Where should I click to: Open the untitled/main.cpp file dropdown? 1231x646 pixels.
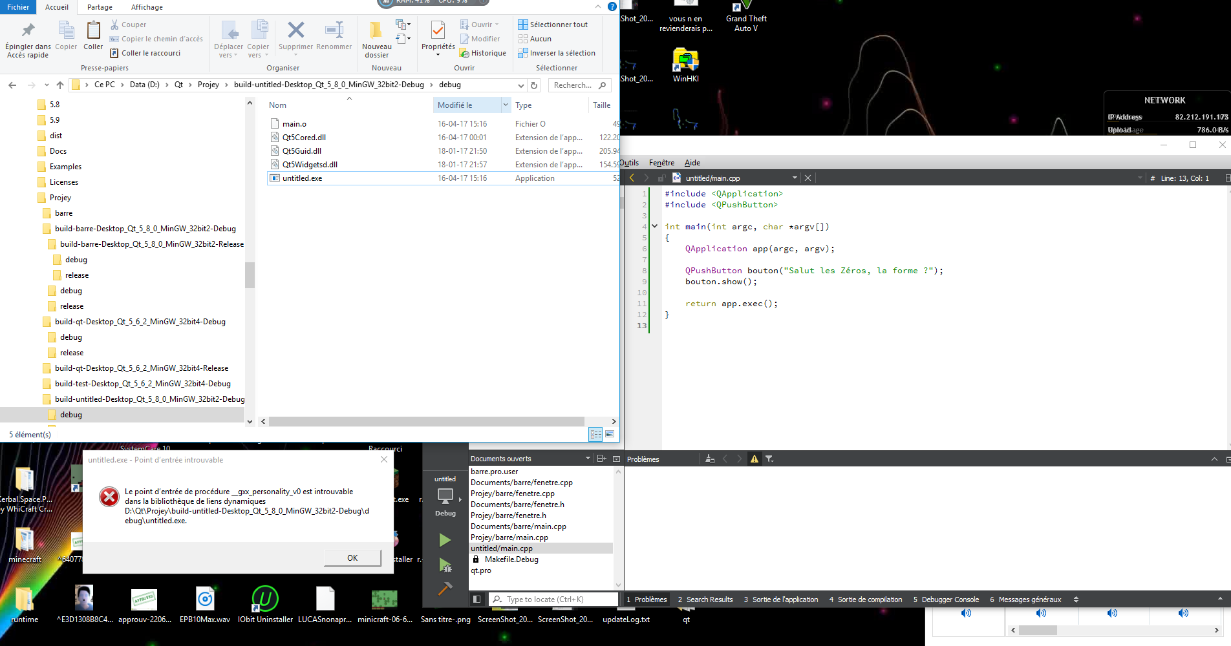[x=795, y=178]
